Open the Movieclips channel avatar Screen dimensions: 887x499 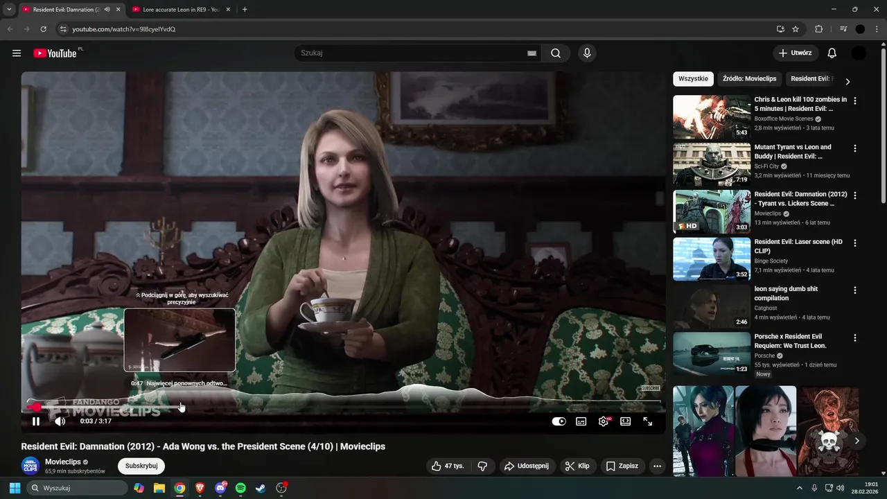(x=30, y=466)
